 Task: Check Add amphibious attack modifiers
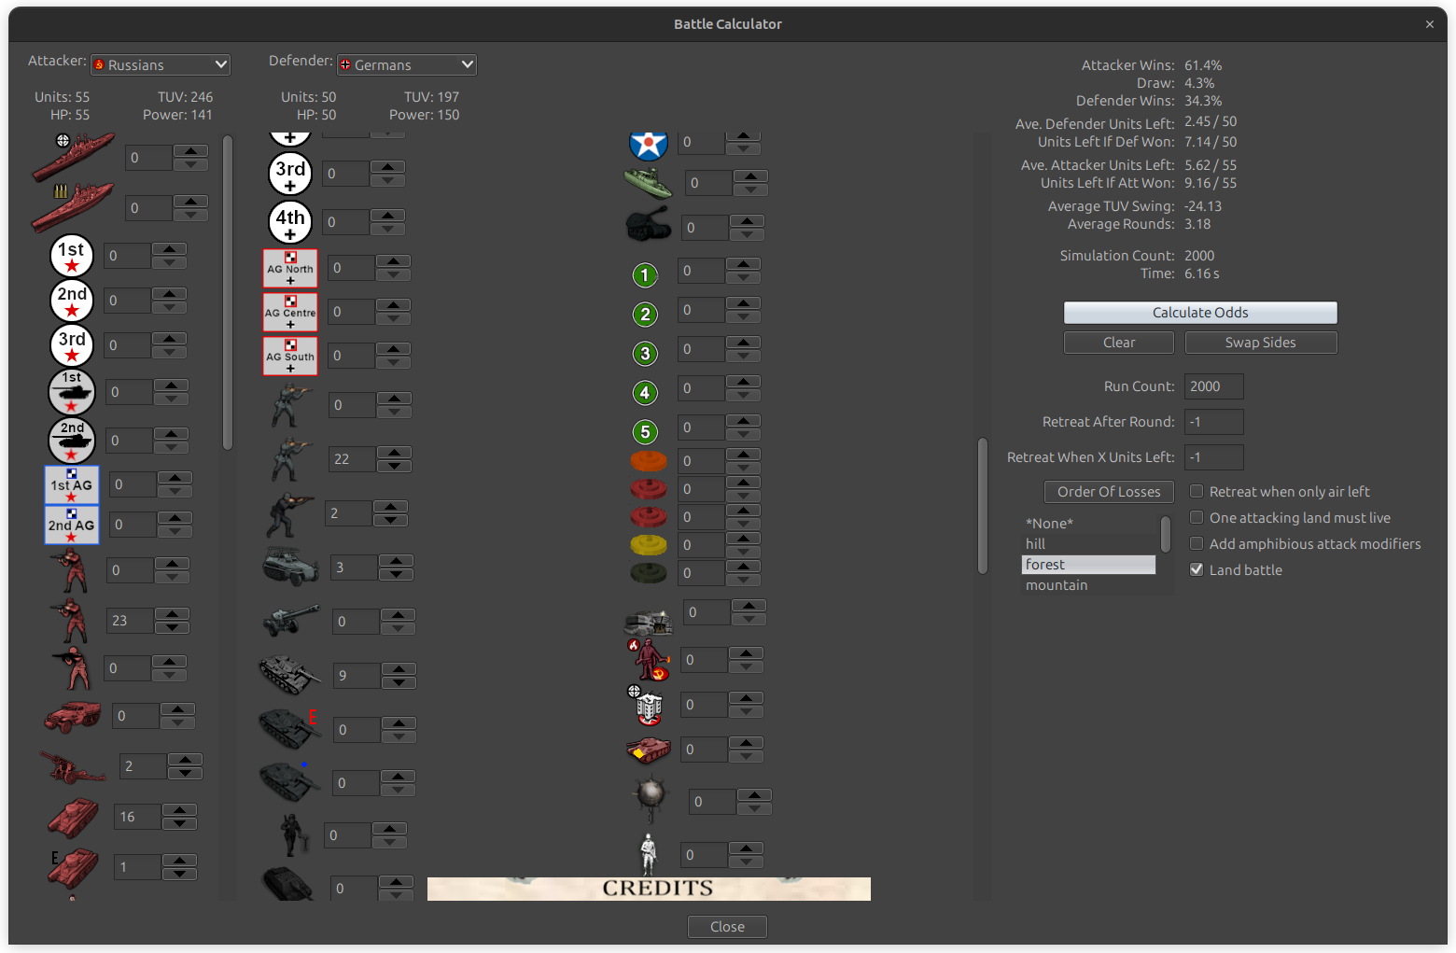1197,543
